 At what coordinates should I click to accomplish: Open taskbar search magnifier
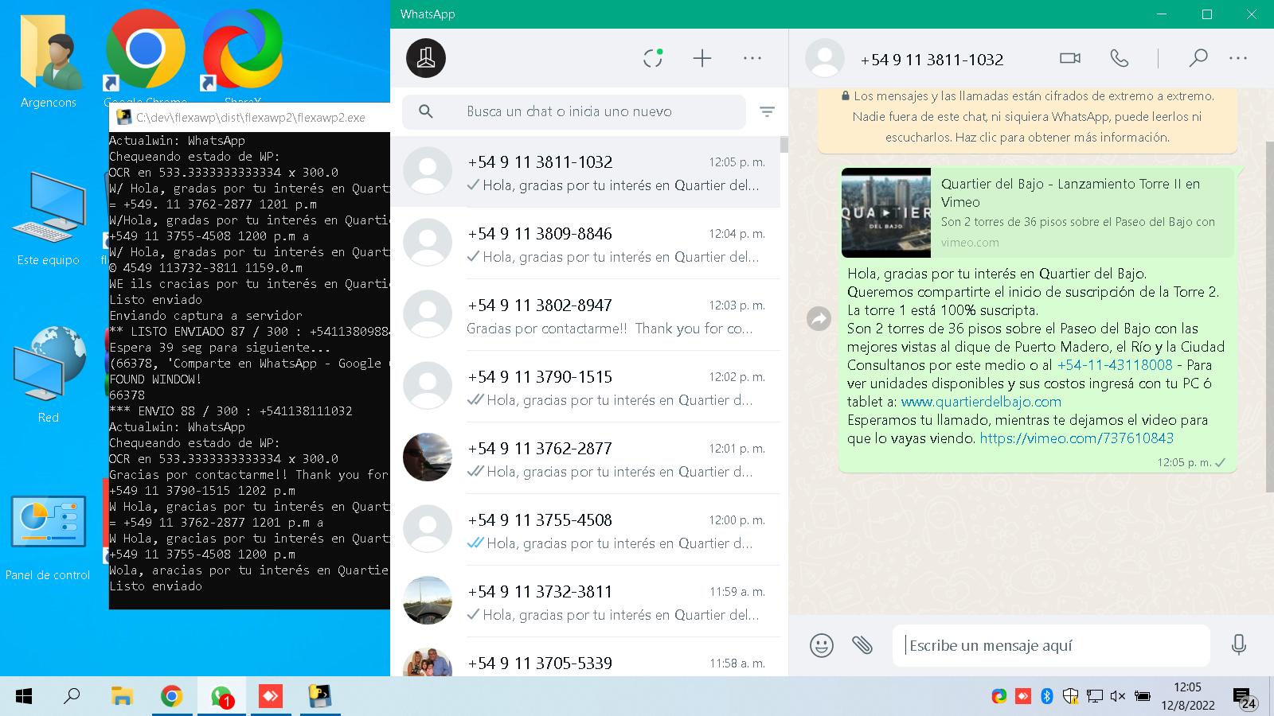click(72, 697)
